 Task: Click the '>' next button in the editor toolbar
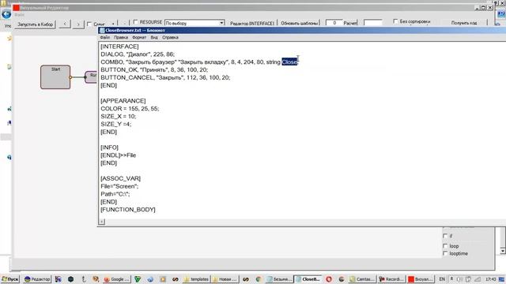coord(78,24)
